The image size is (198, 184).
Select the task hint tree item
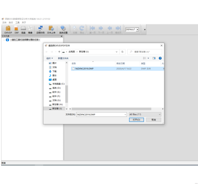25,40
